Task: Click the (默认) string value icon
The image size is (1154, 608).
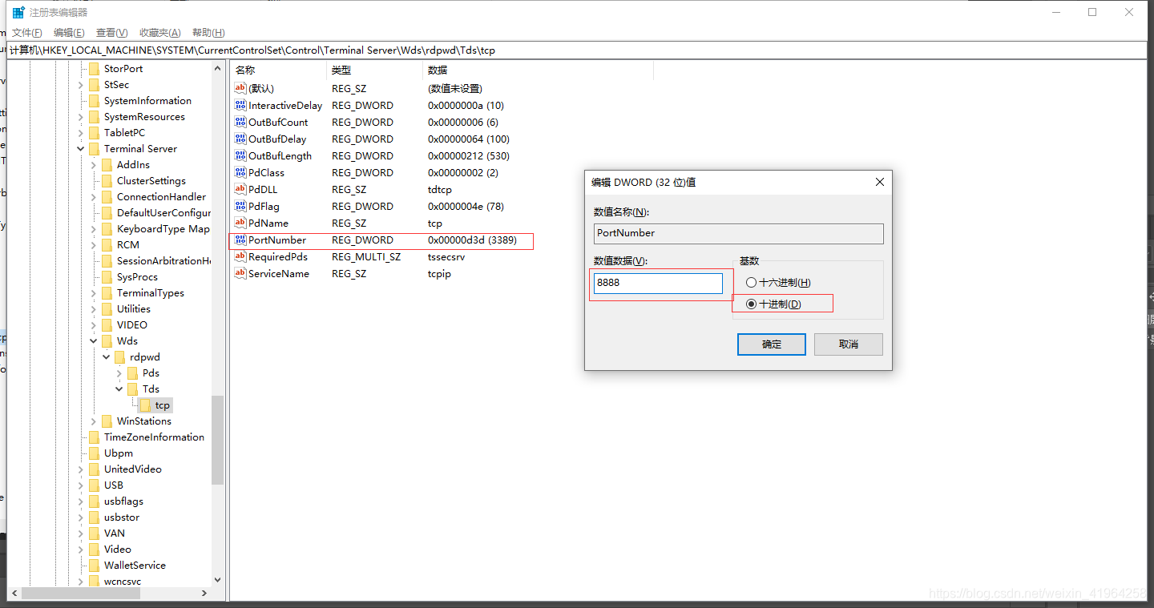Action: (240, 88)
